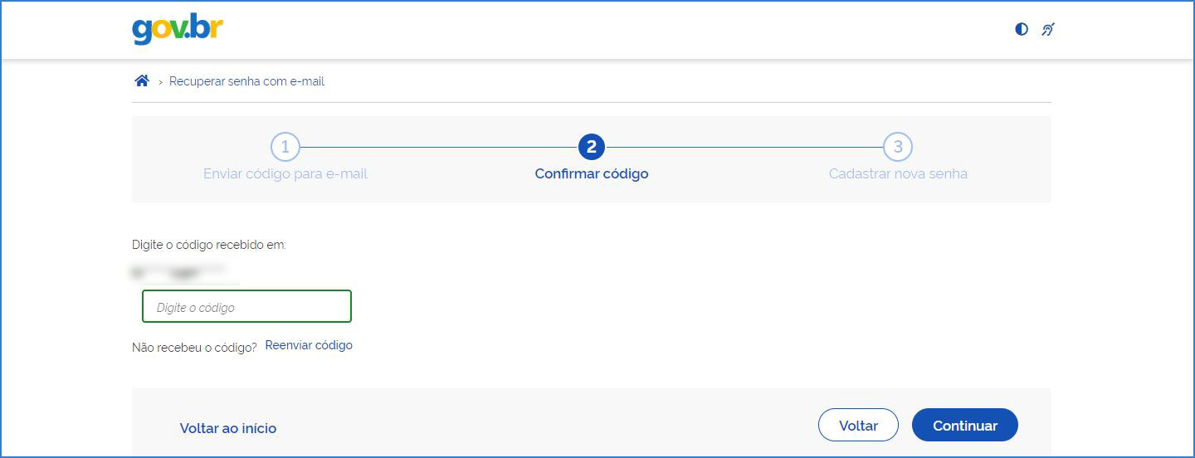Click the 'Cadastrar nova senha' step label
The image size is (1195, 458).
(x=898, y=174)
